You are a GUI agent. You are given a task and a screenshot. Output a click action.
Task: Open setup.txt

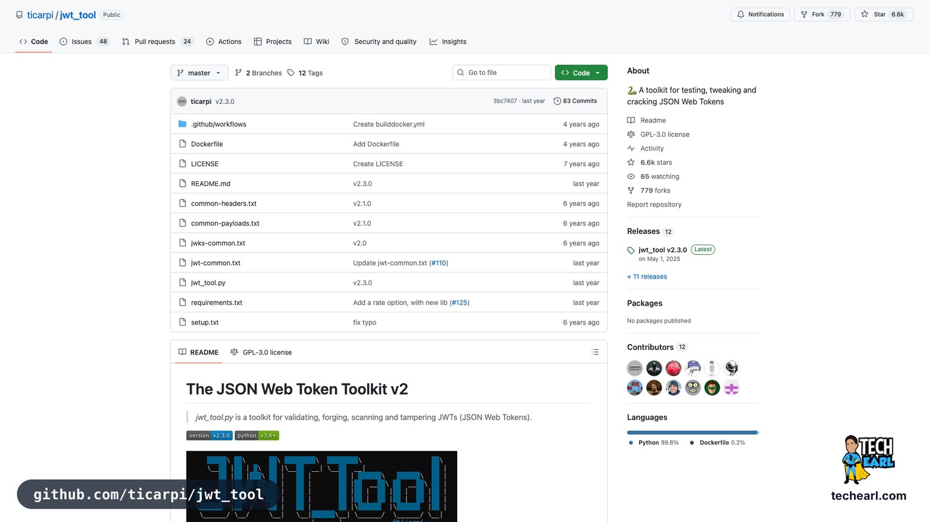point(204,323)
